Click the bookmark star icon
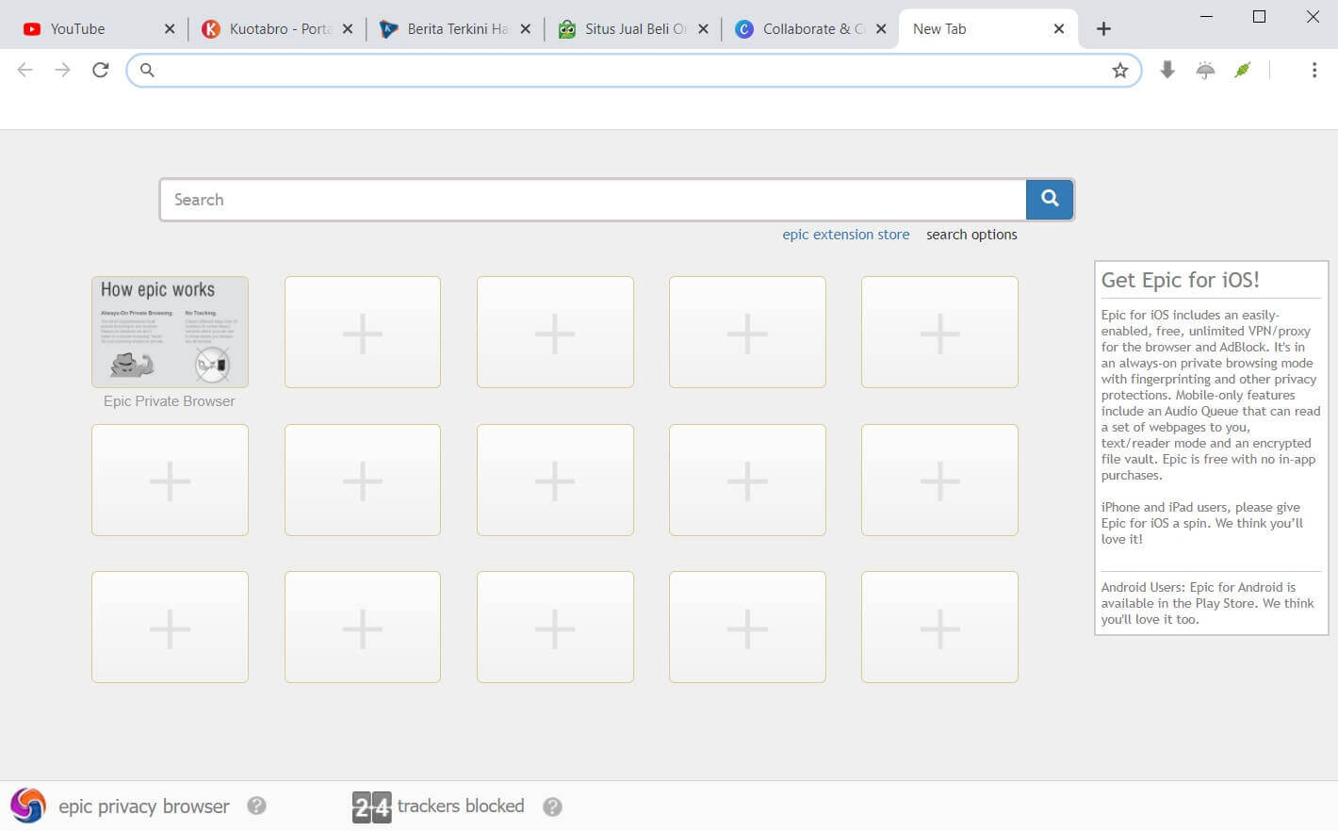This screenshot has height=831, width=1338. coord(1119,71)
